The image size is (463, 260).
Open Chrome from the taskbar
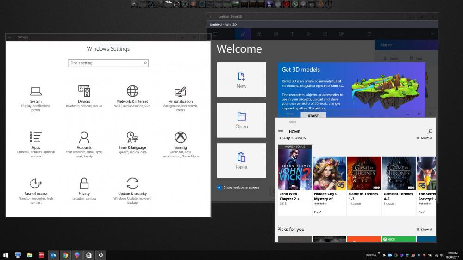[x=65, y=255]
